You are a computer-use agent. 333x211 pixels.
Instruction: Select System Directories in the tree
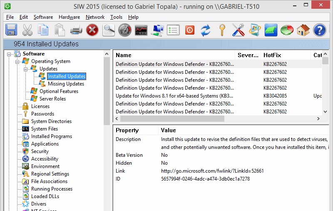click(x=51, y=121)
